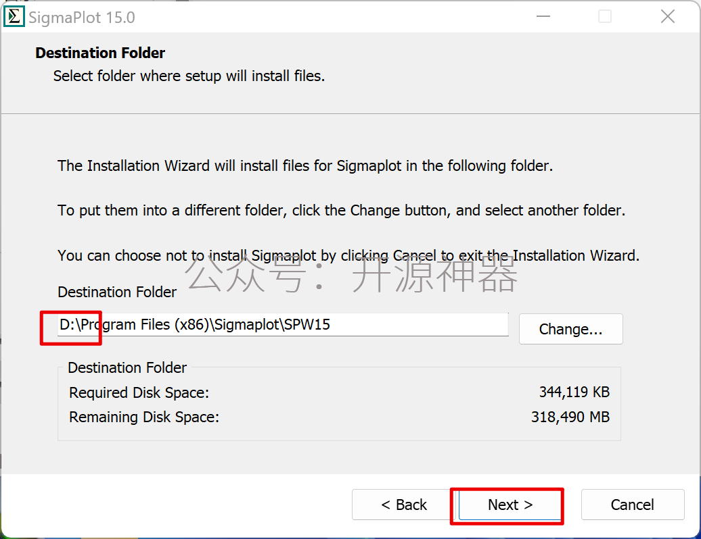Click the disabled maximize button
This screenshot has height=539, width=701.
click(605, 17)
